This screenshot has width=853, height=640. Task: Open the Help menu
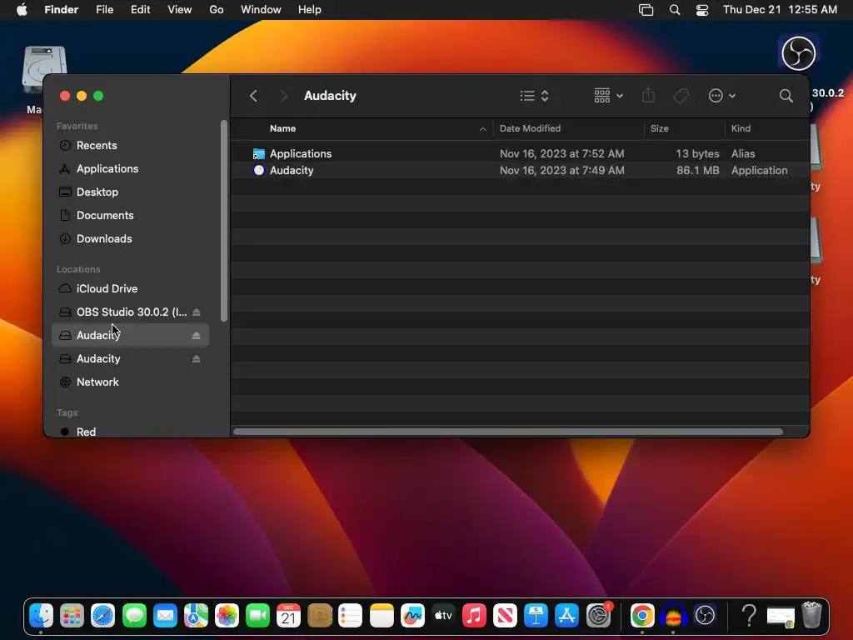(310, 10)
